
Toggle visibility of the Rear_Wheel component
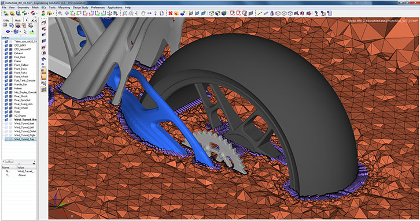point(6,108)
